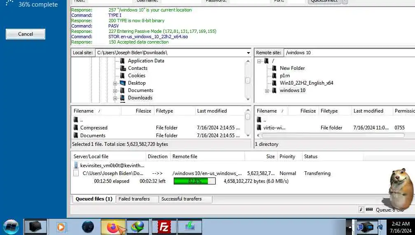Select the Documents folder in local file list
415x235 pixels.
(x=93, y=136)
